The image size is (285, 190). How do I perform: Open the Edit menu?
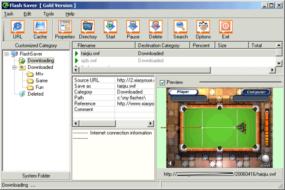pyautogui.click(x=27, y=14)
